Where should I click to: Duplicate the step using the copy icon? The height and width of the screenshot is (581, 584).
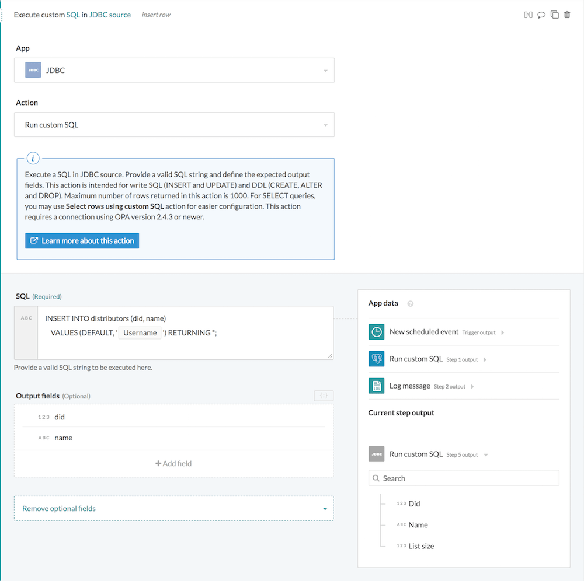pos(555,15)
